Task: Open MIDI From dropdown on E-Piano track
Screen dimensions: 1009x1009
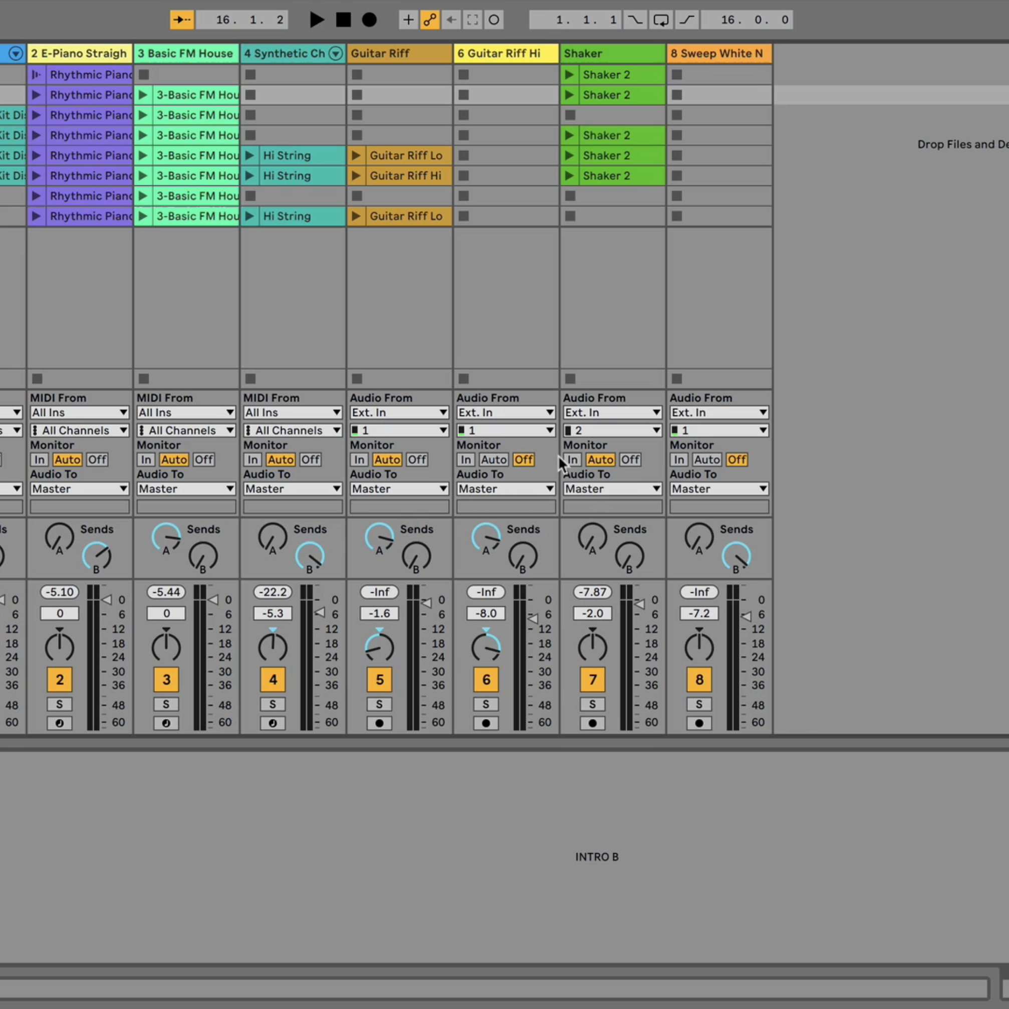Action: [79, 413]
